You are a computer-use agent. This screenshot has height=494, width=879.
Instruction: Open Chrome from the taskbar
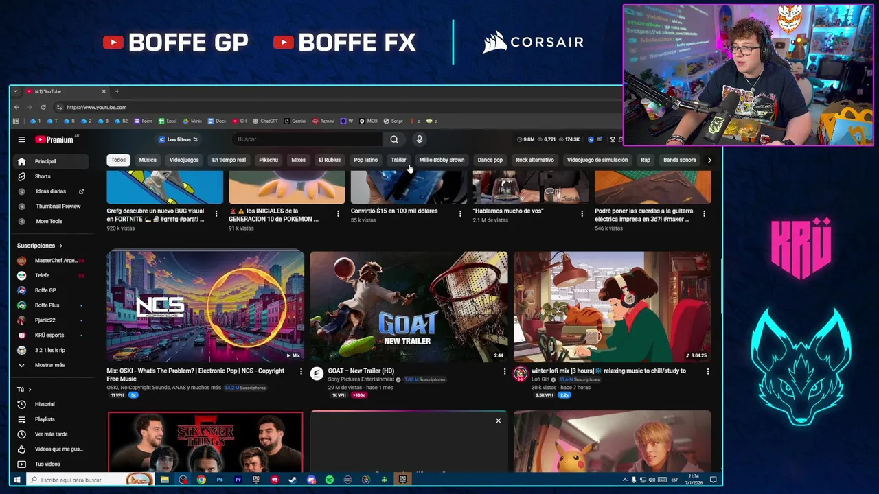point(201,480)
